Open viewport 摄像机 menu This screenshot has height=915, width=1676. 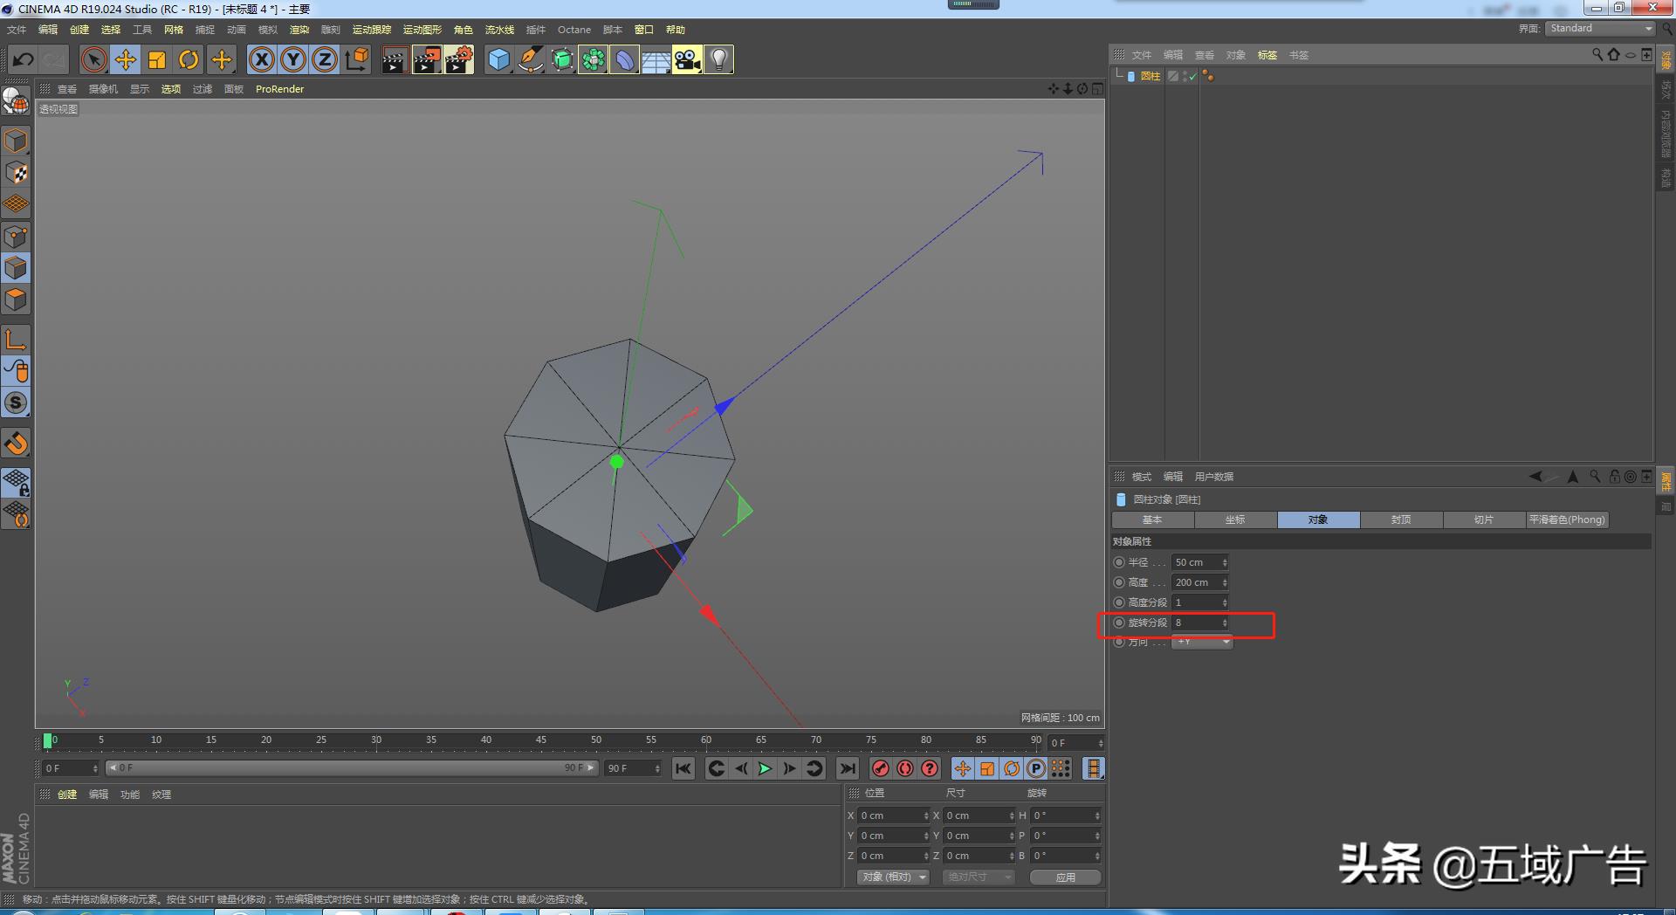[103, 89]
